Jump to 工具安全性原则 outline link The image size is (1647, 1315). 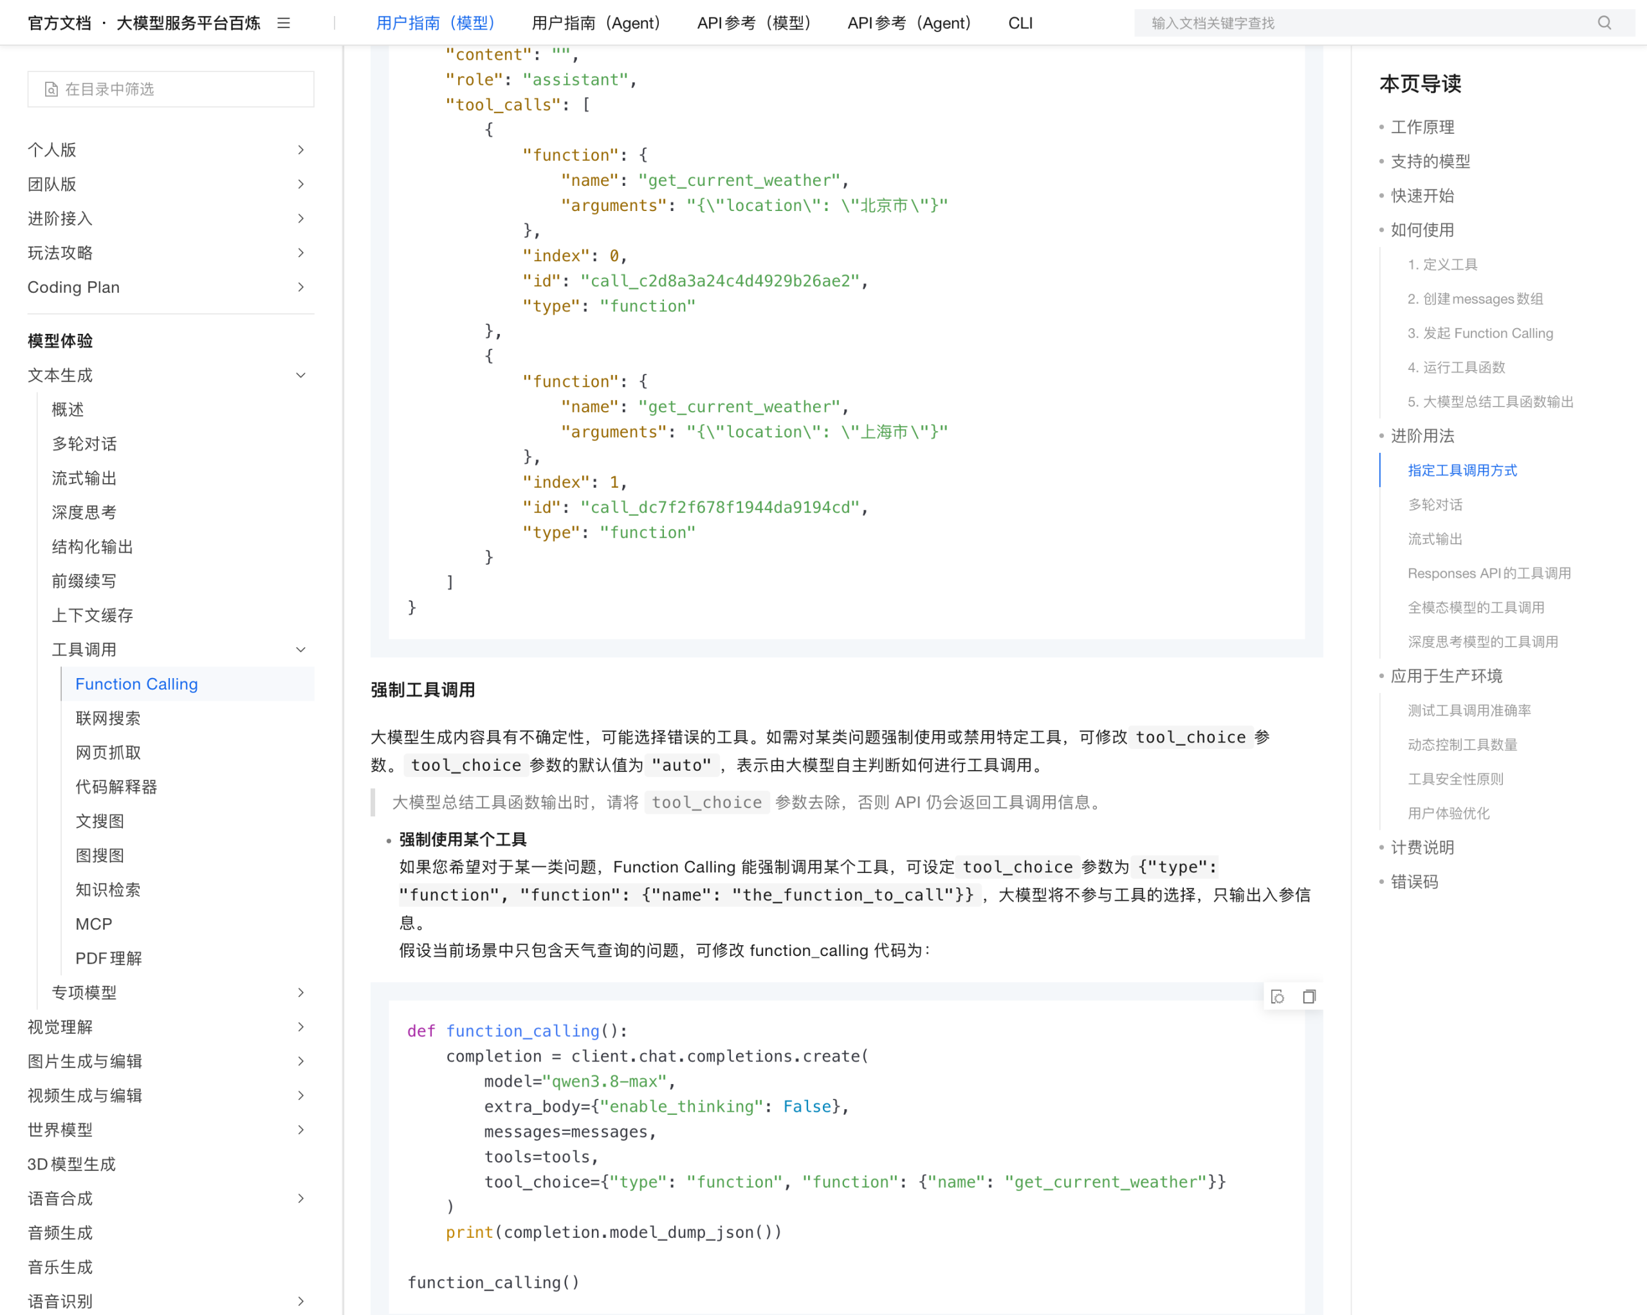[x=1456, y=779]
